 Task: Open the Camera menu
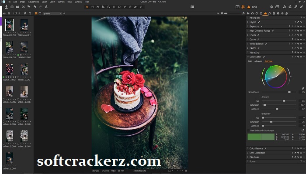(x=61, y=2)
